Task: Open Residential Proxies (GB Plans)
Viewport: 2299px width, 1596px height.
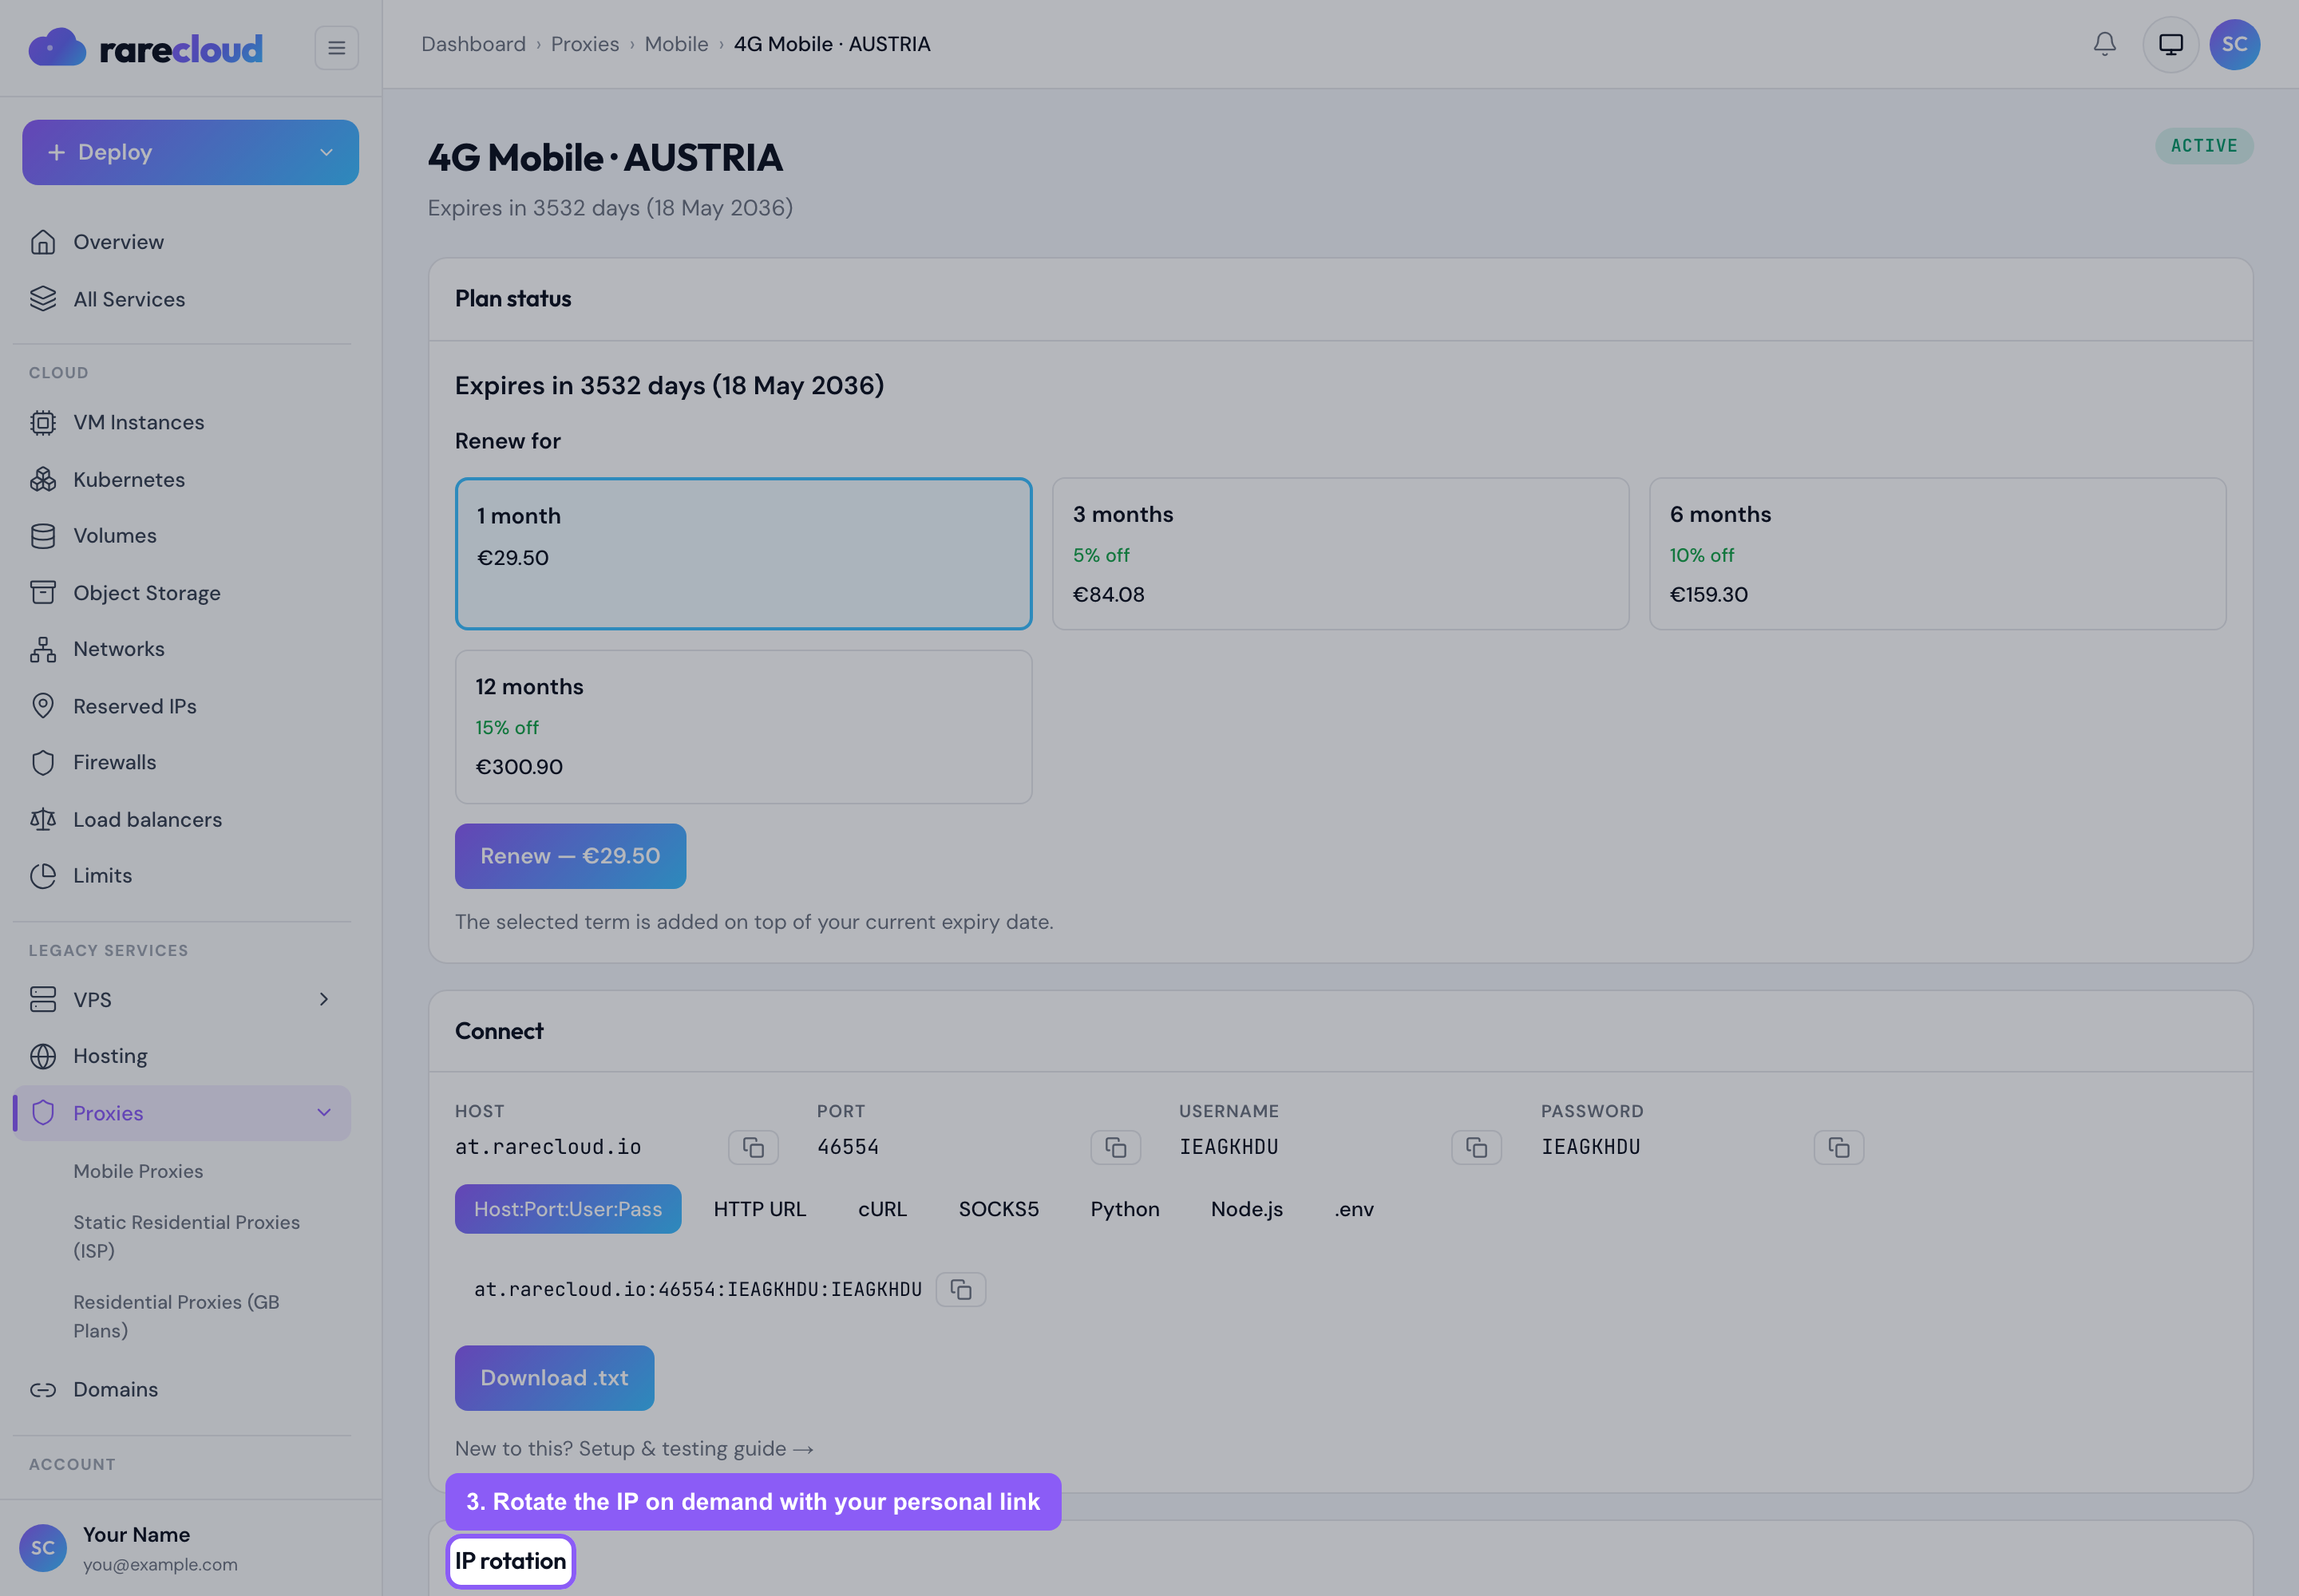Action: pyautogui.click(x=176, y=1316)
